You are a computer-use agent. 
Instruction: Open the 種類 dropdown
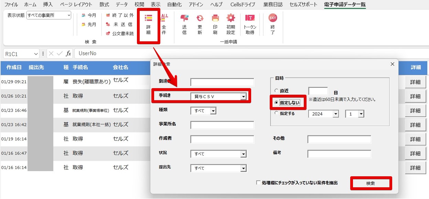tap(213, 111)
